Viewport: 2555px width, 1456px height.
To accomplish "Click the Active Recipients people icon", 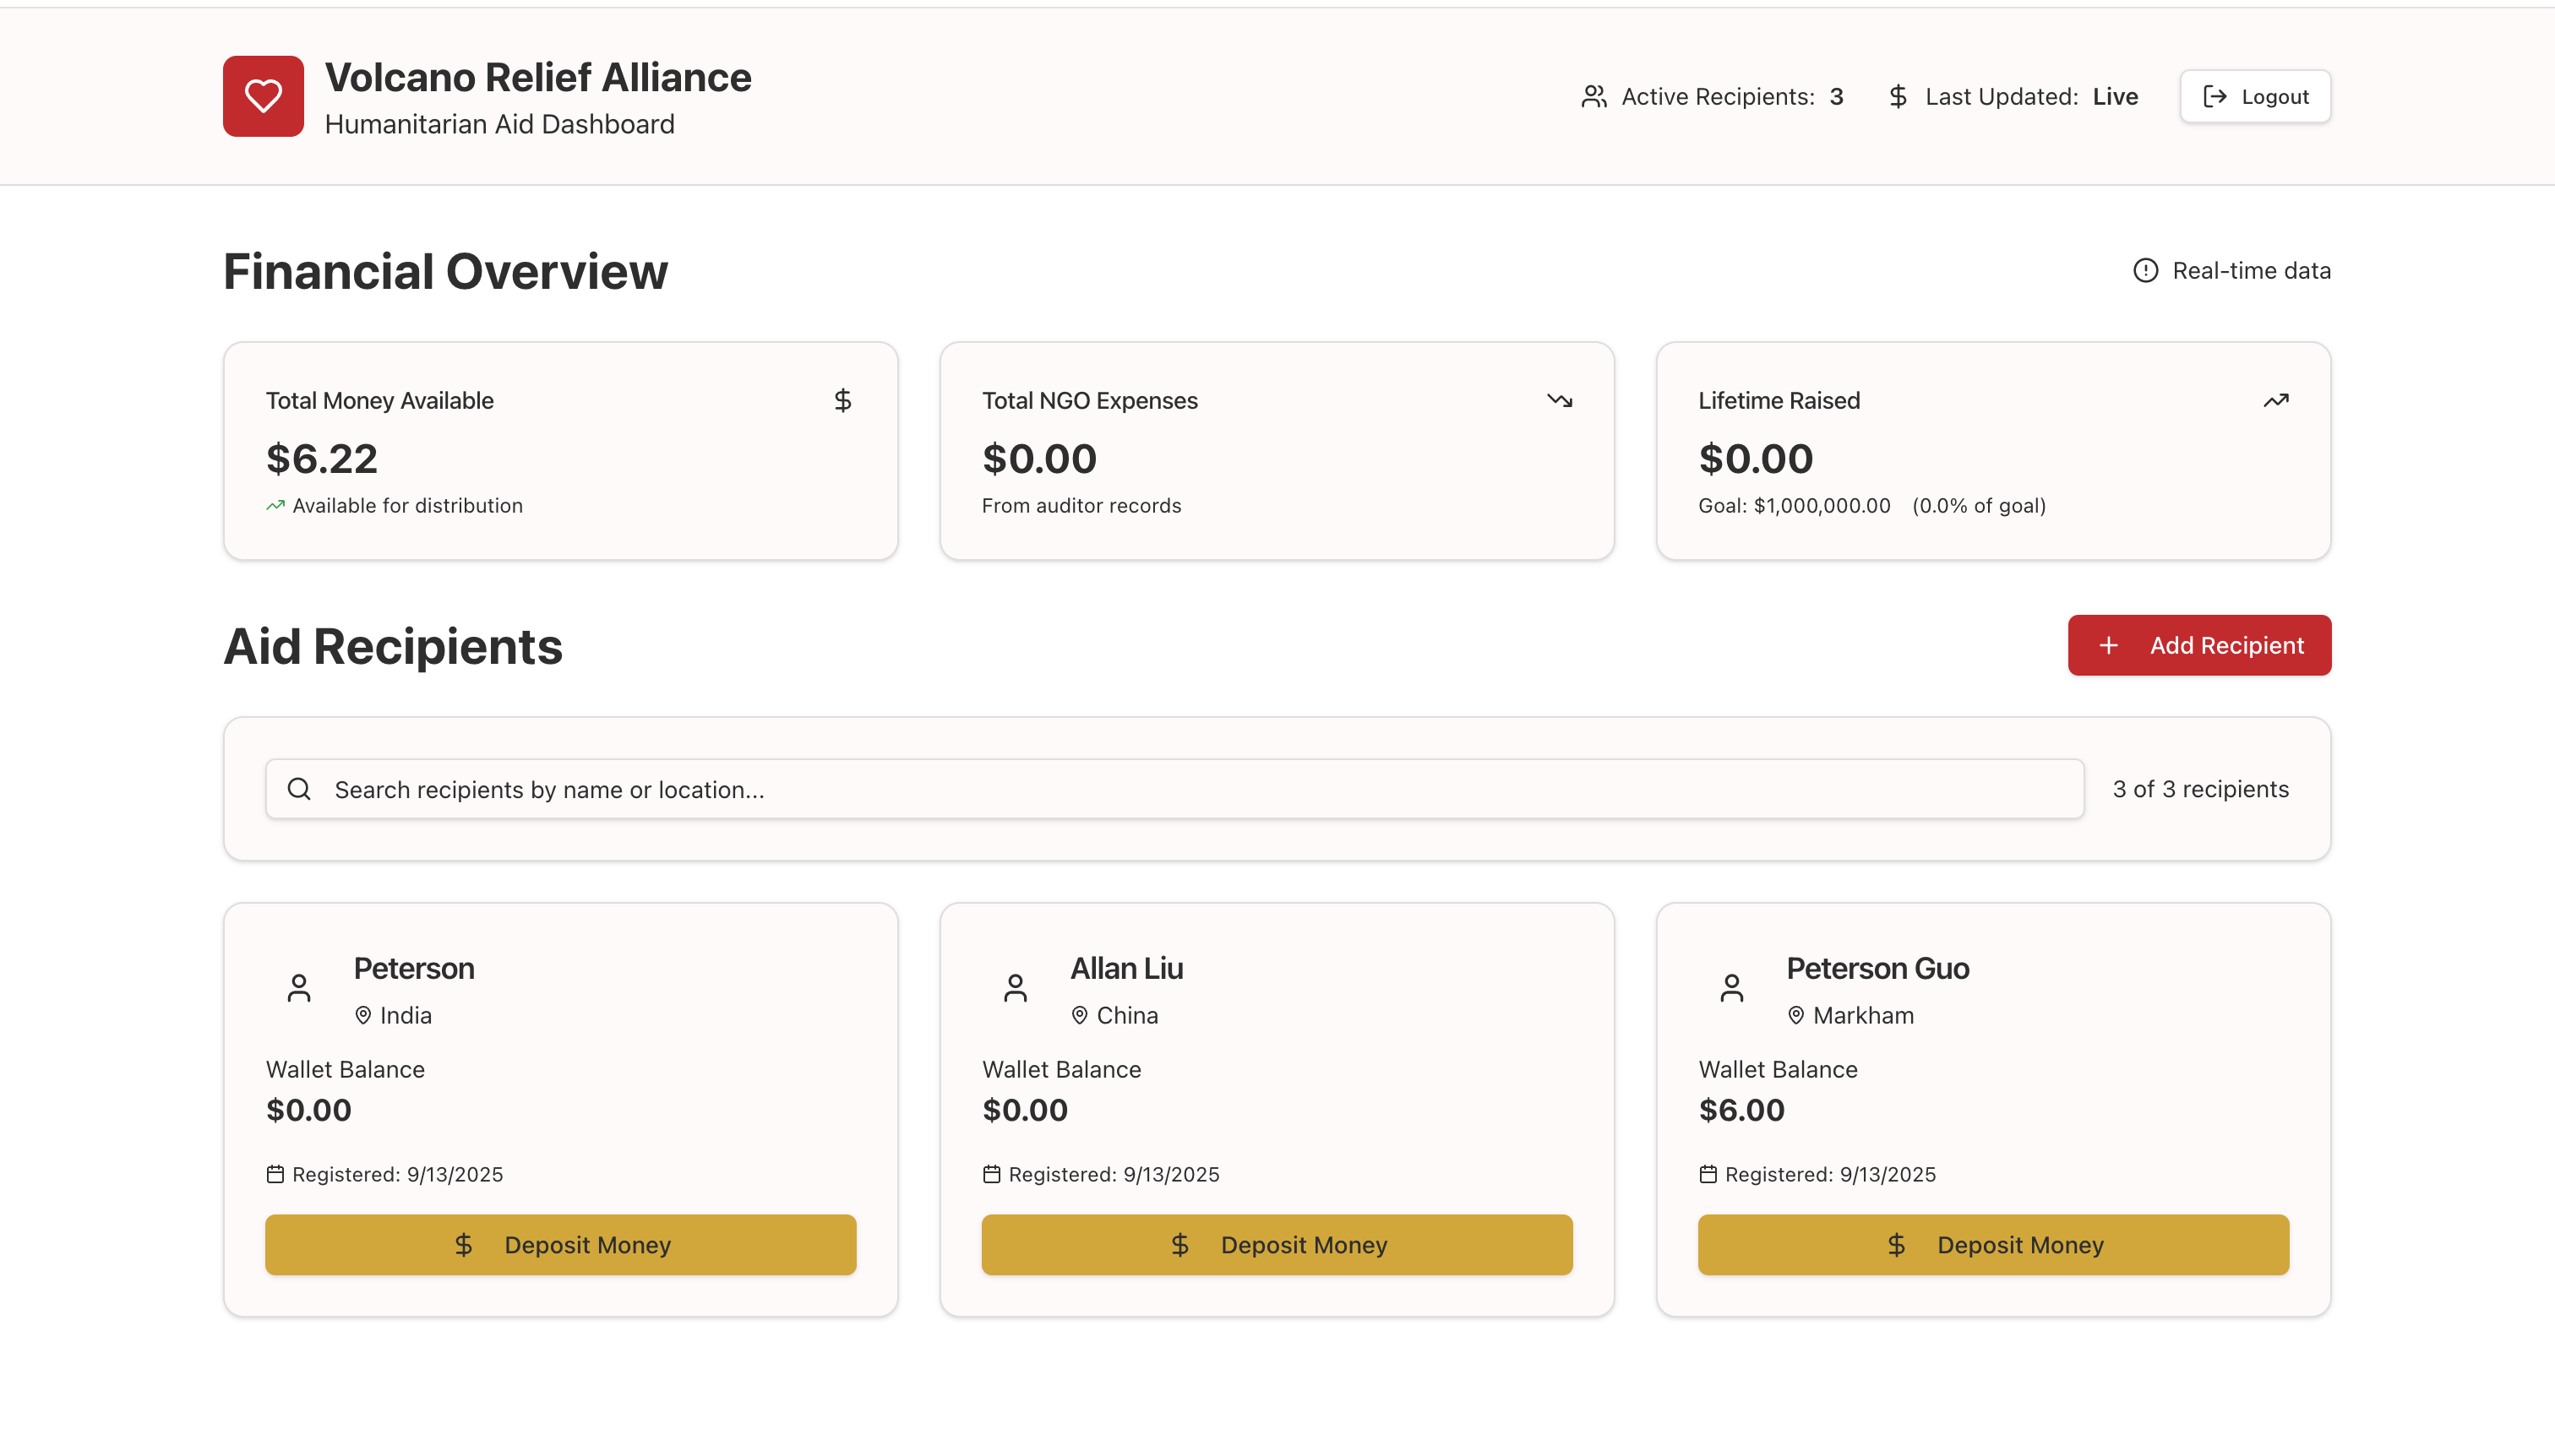I will click(x=1593, y=97).
